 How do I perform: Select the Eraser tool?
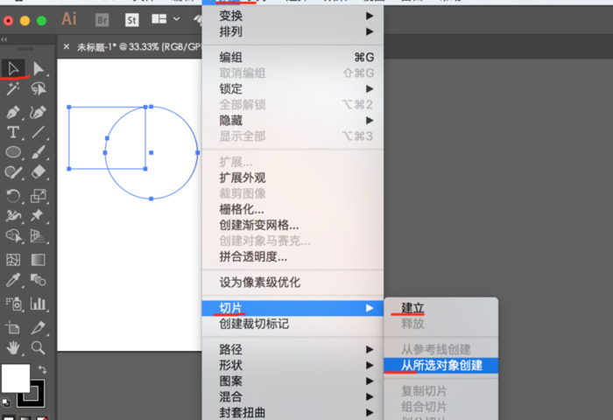pos(39,171)
